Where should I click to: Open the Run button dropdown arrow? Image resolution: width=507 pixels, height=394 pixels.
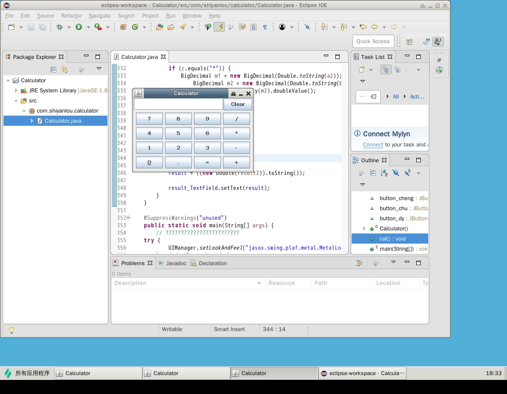coord(88,27)
